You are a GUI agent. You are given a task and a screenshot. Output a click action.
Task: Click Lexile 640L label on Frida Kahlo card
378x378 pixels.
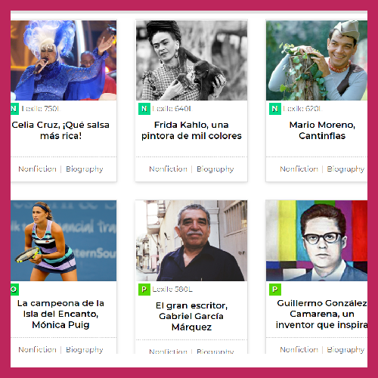(172, 109)
